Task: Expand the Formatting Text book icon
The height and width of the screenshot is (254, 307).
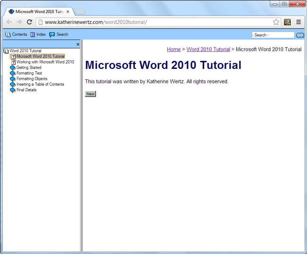Action: click(x=13, y=73)
